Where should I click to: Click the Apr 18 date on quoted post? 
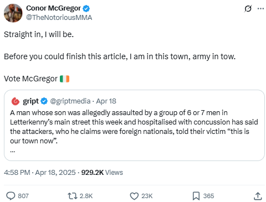pos(106,101)
